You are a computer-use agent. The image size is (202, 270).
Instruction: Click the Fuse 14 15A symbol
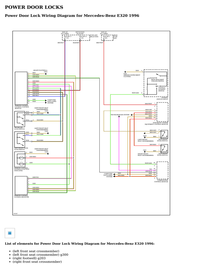coord(80,37)
